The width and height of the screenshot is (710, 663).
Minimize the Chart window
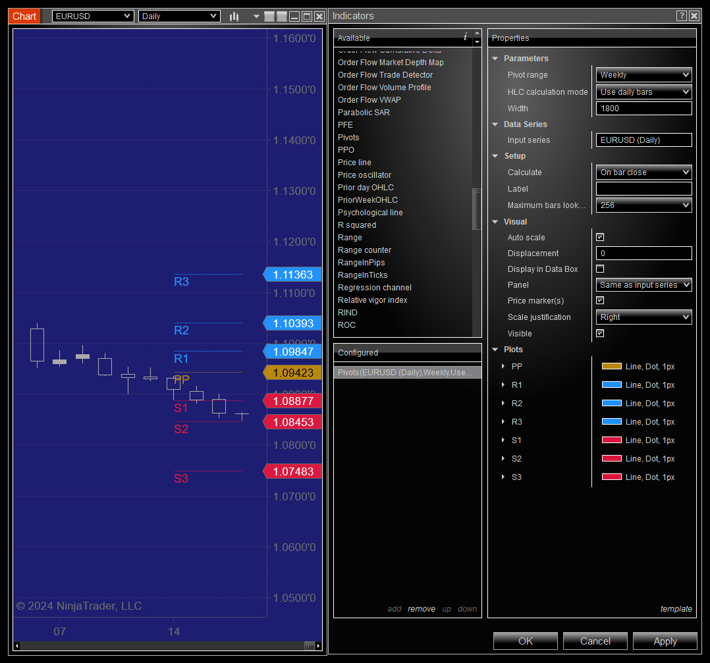294,16
